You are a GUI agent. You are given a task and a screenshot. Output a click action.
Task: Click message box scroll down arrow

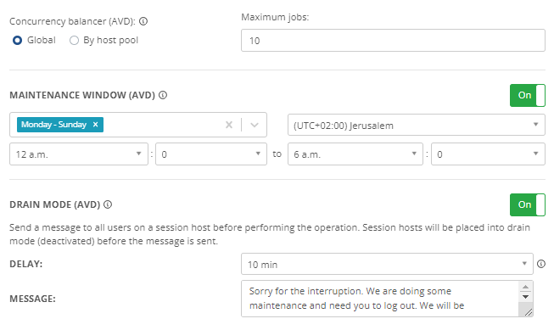pyautogui.click(x=525, y=297)
